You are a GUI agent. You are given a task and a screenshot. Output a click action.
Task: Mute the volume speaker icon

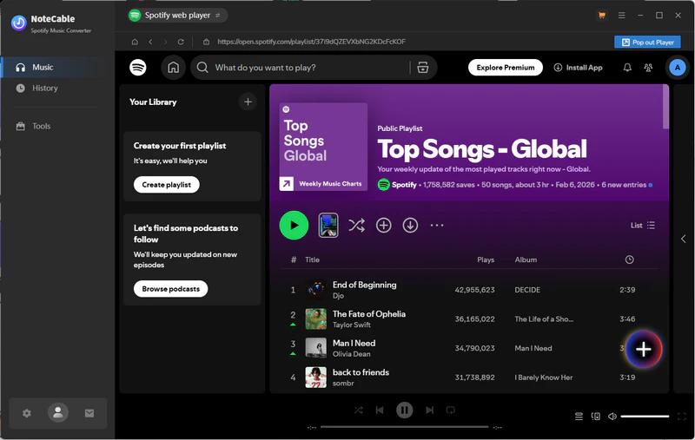pyautogui.click(x=612, y=417)
